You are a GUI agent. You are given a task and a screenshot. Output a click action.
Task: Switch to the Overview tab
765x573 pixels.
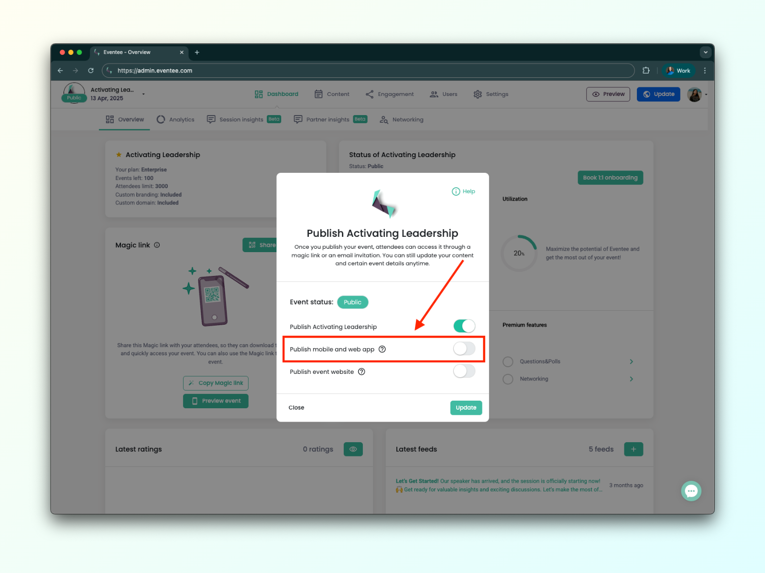coord(125,119)
